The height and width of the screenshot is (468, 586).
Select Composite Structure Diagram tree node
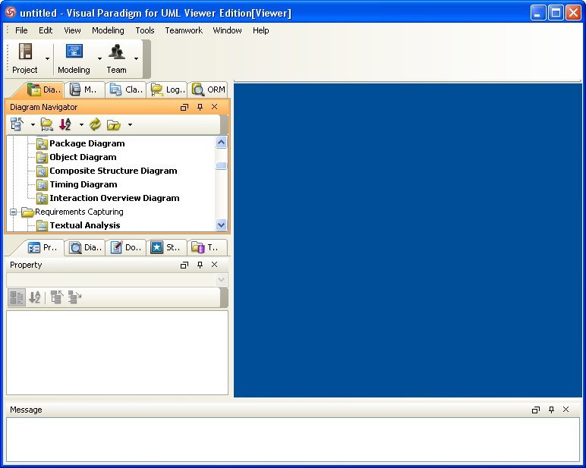tap(113, 171)
